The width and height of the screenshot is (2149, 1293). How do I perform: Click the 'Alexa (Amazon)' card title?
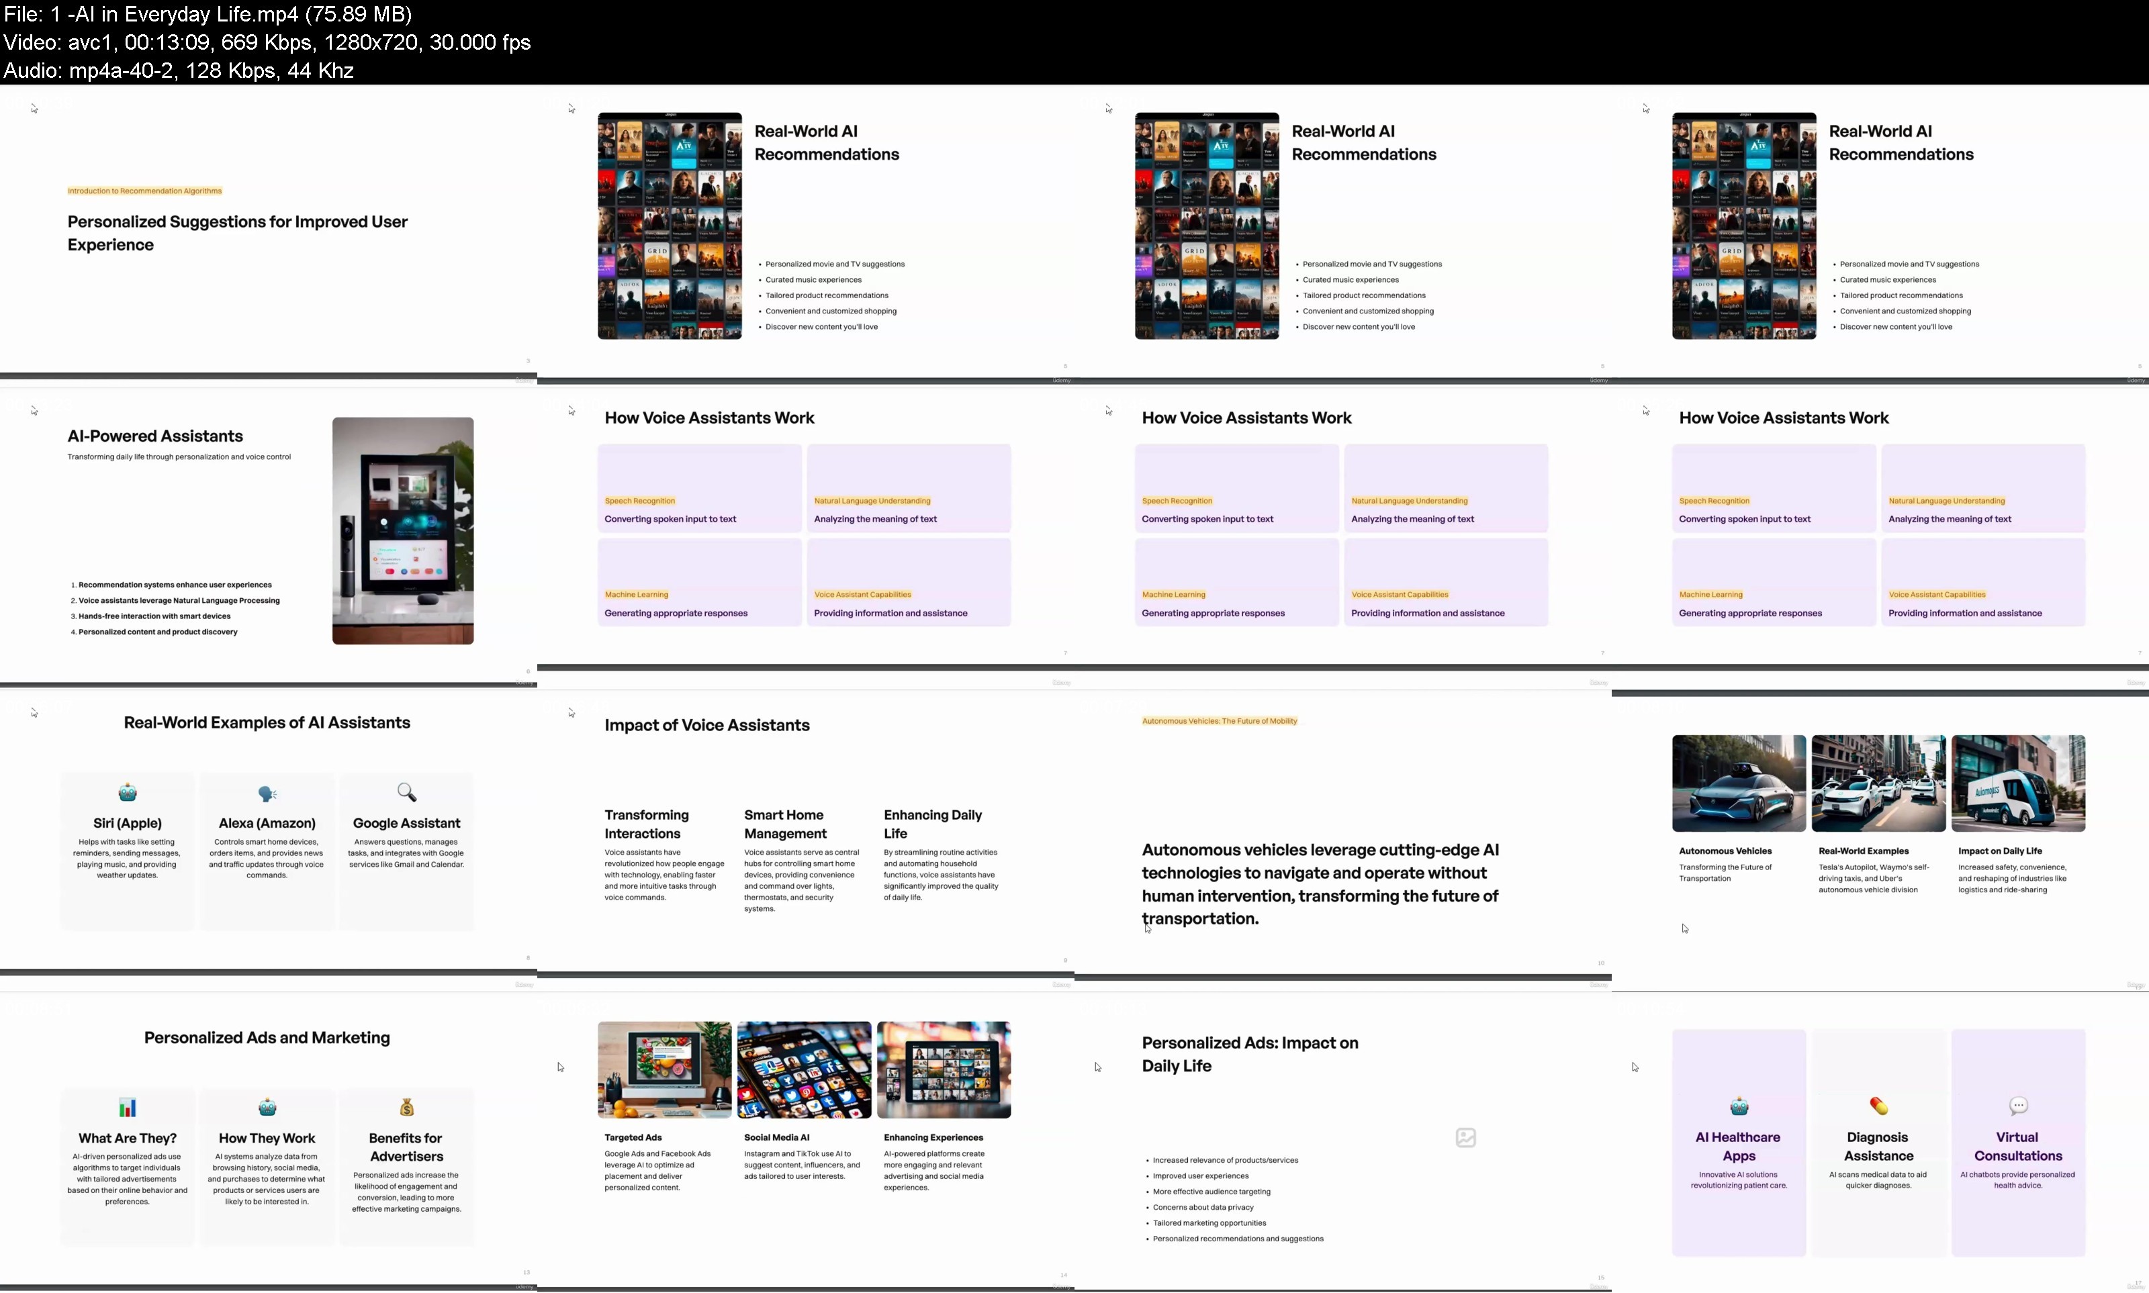267,822
